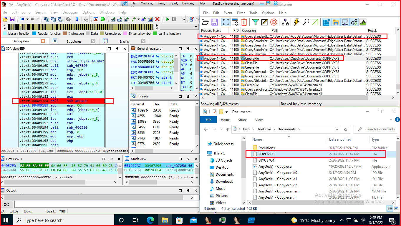The image size is (401, 226).
Task: Switch to IDA Structures tab
Action: pos(74,41)
